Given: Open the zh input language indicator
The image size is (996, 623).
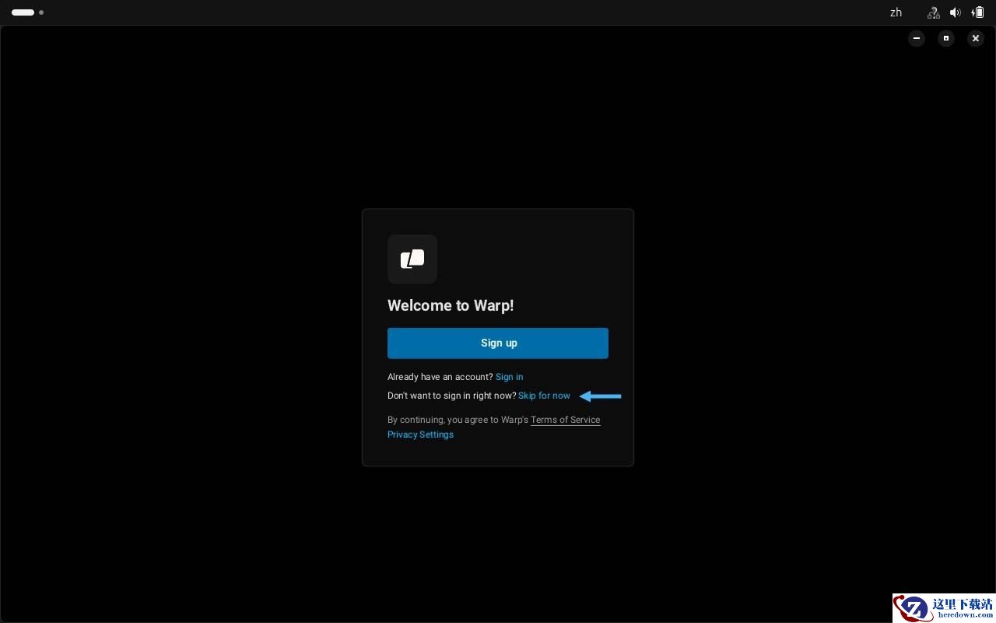Looking at the screenshot, I should (896, 12).
